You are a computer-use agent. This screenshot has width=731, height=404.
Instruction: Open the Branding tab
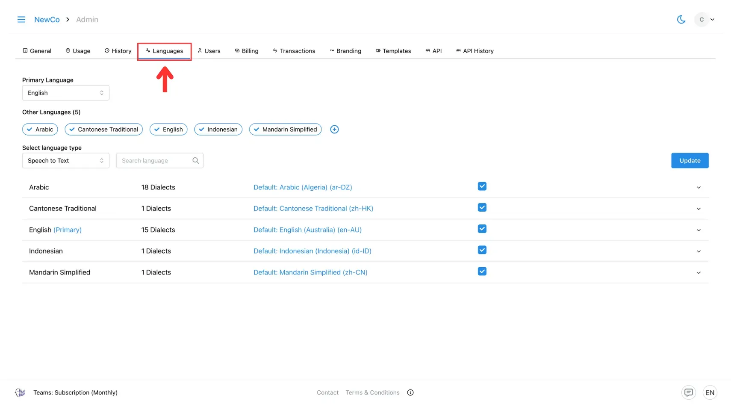coord(345,51)
